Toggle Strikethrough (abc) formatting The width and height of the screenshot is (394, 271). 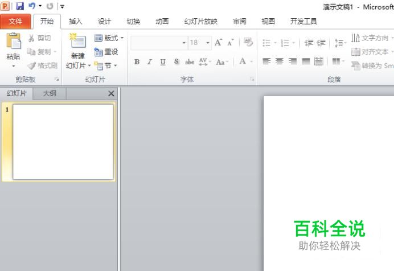tap(190, 61)
